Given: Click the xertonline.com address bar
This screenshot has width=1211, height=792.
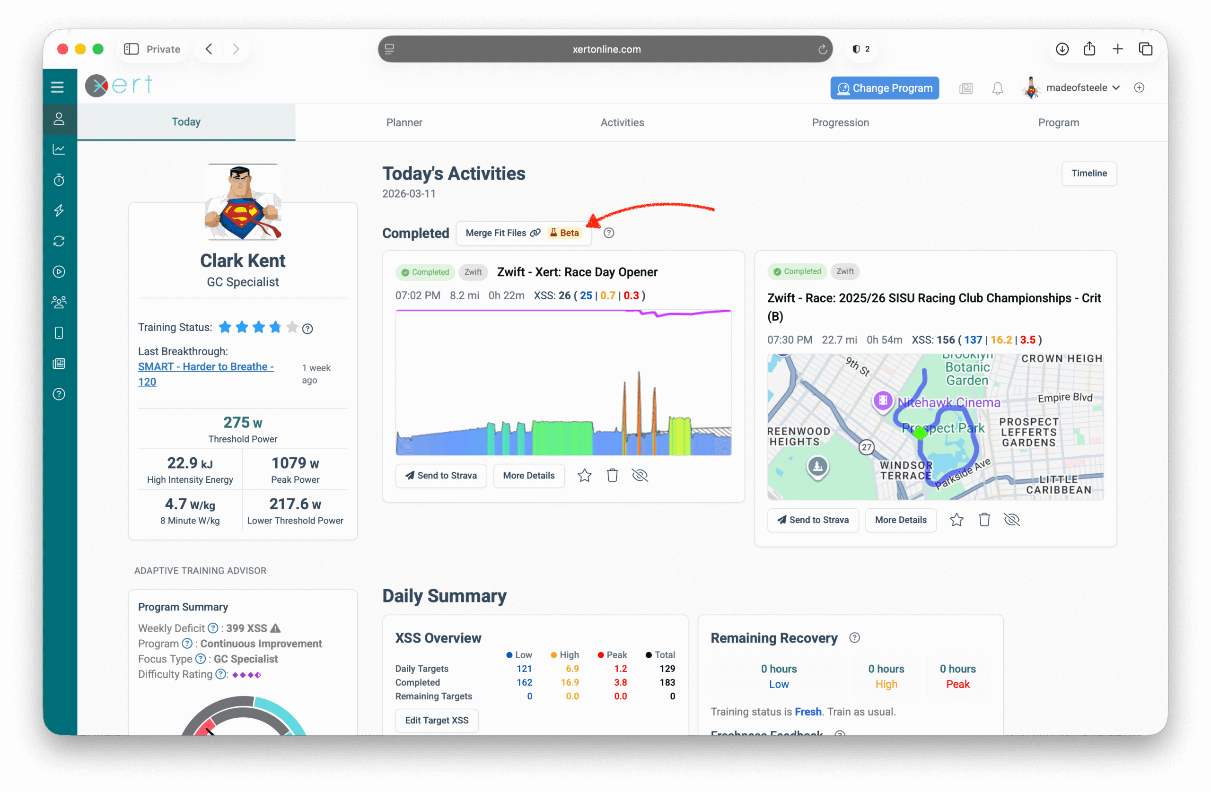Looking at the screenshot, I should coord(605,49).
